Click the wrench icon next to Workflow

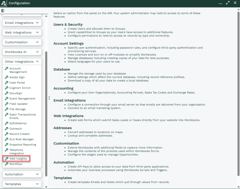[x=6, y=164]
